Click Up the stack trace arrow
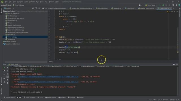 (x=8, y=68)
